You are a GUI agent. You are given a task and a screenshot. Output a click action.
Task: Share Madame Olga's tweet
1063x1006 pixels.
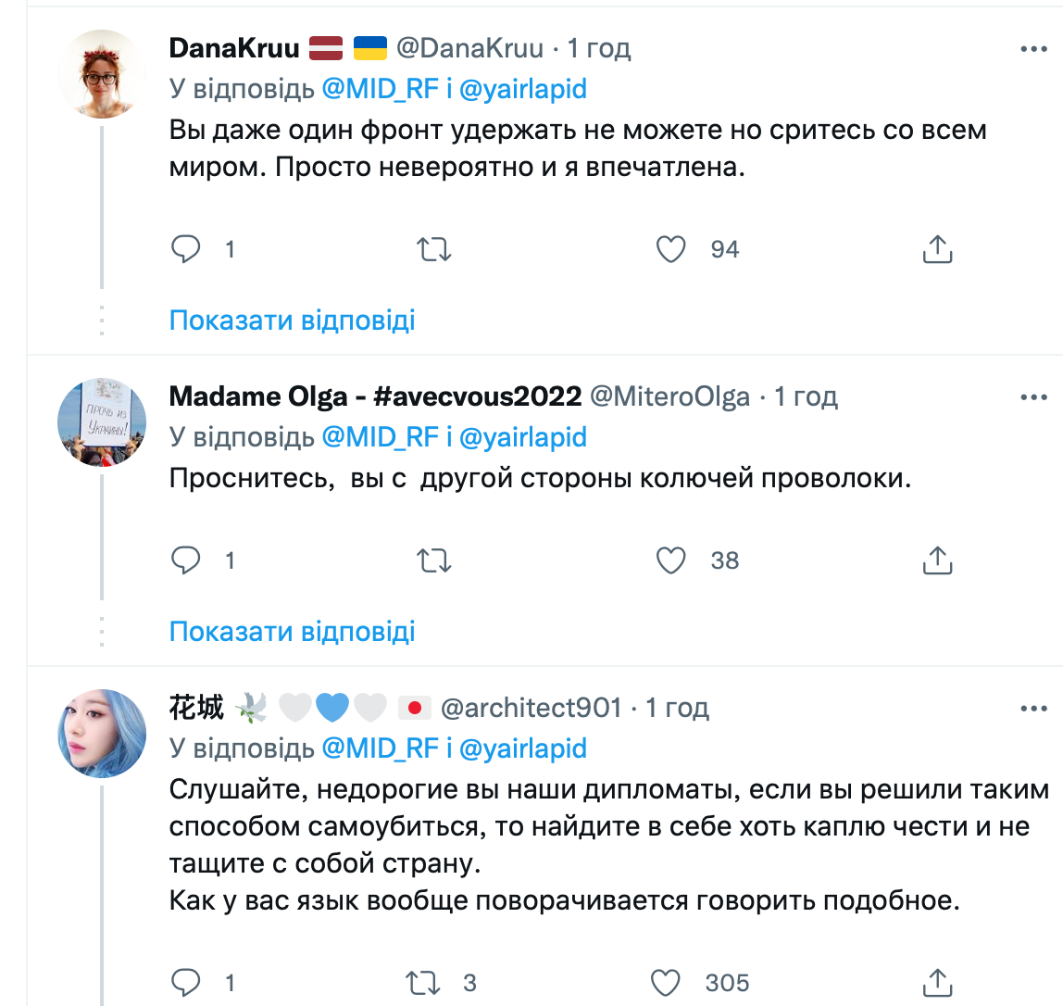click(937, 560)
